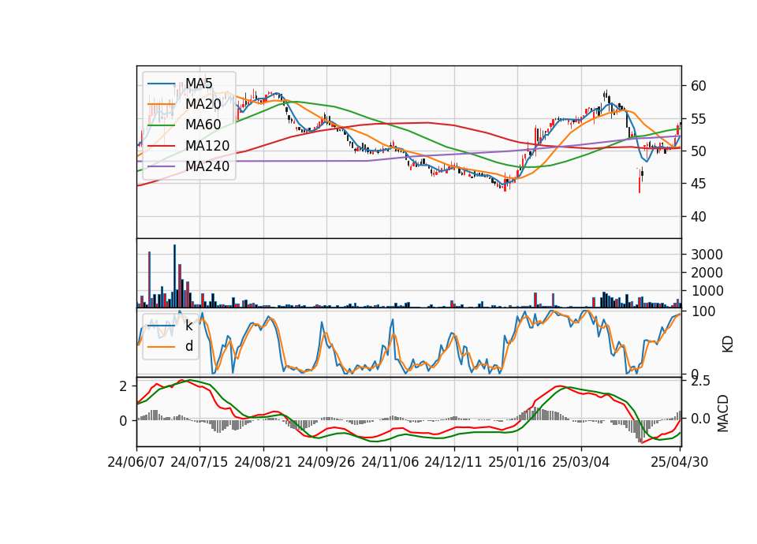
Task: Click the volume axis value 2000
Action: point(707,273)
